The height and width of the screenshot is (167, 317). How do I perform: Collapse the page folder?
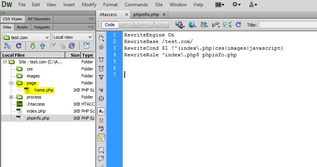tap(11, 83)
